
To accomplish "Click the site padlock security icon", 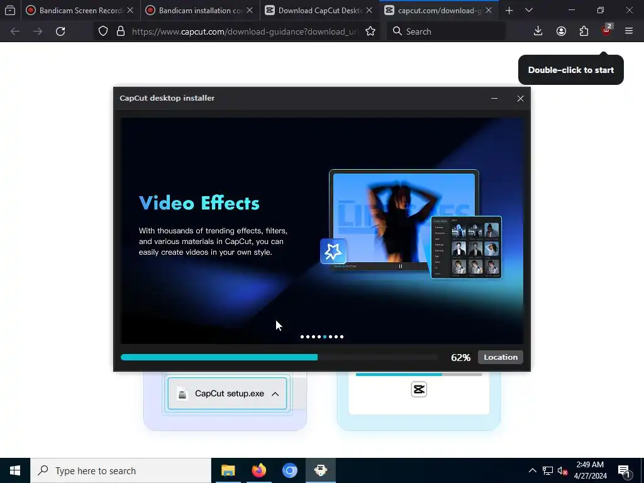I will pyautogui.click(x=121, y=31).
